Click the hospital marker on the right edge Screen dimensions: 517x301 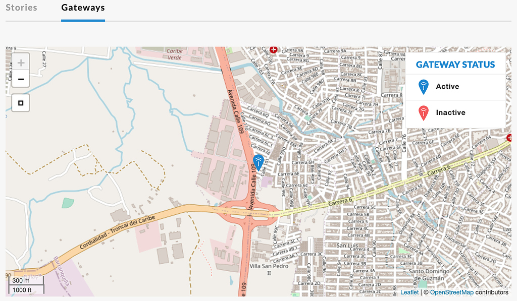(509, 137)
